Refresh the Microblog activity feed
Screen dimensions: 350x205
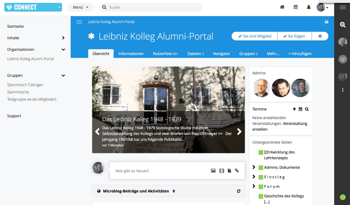[239, 191]
